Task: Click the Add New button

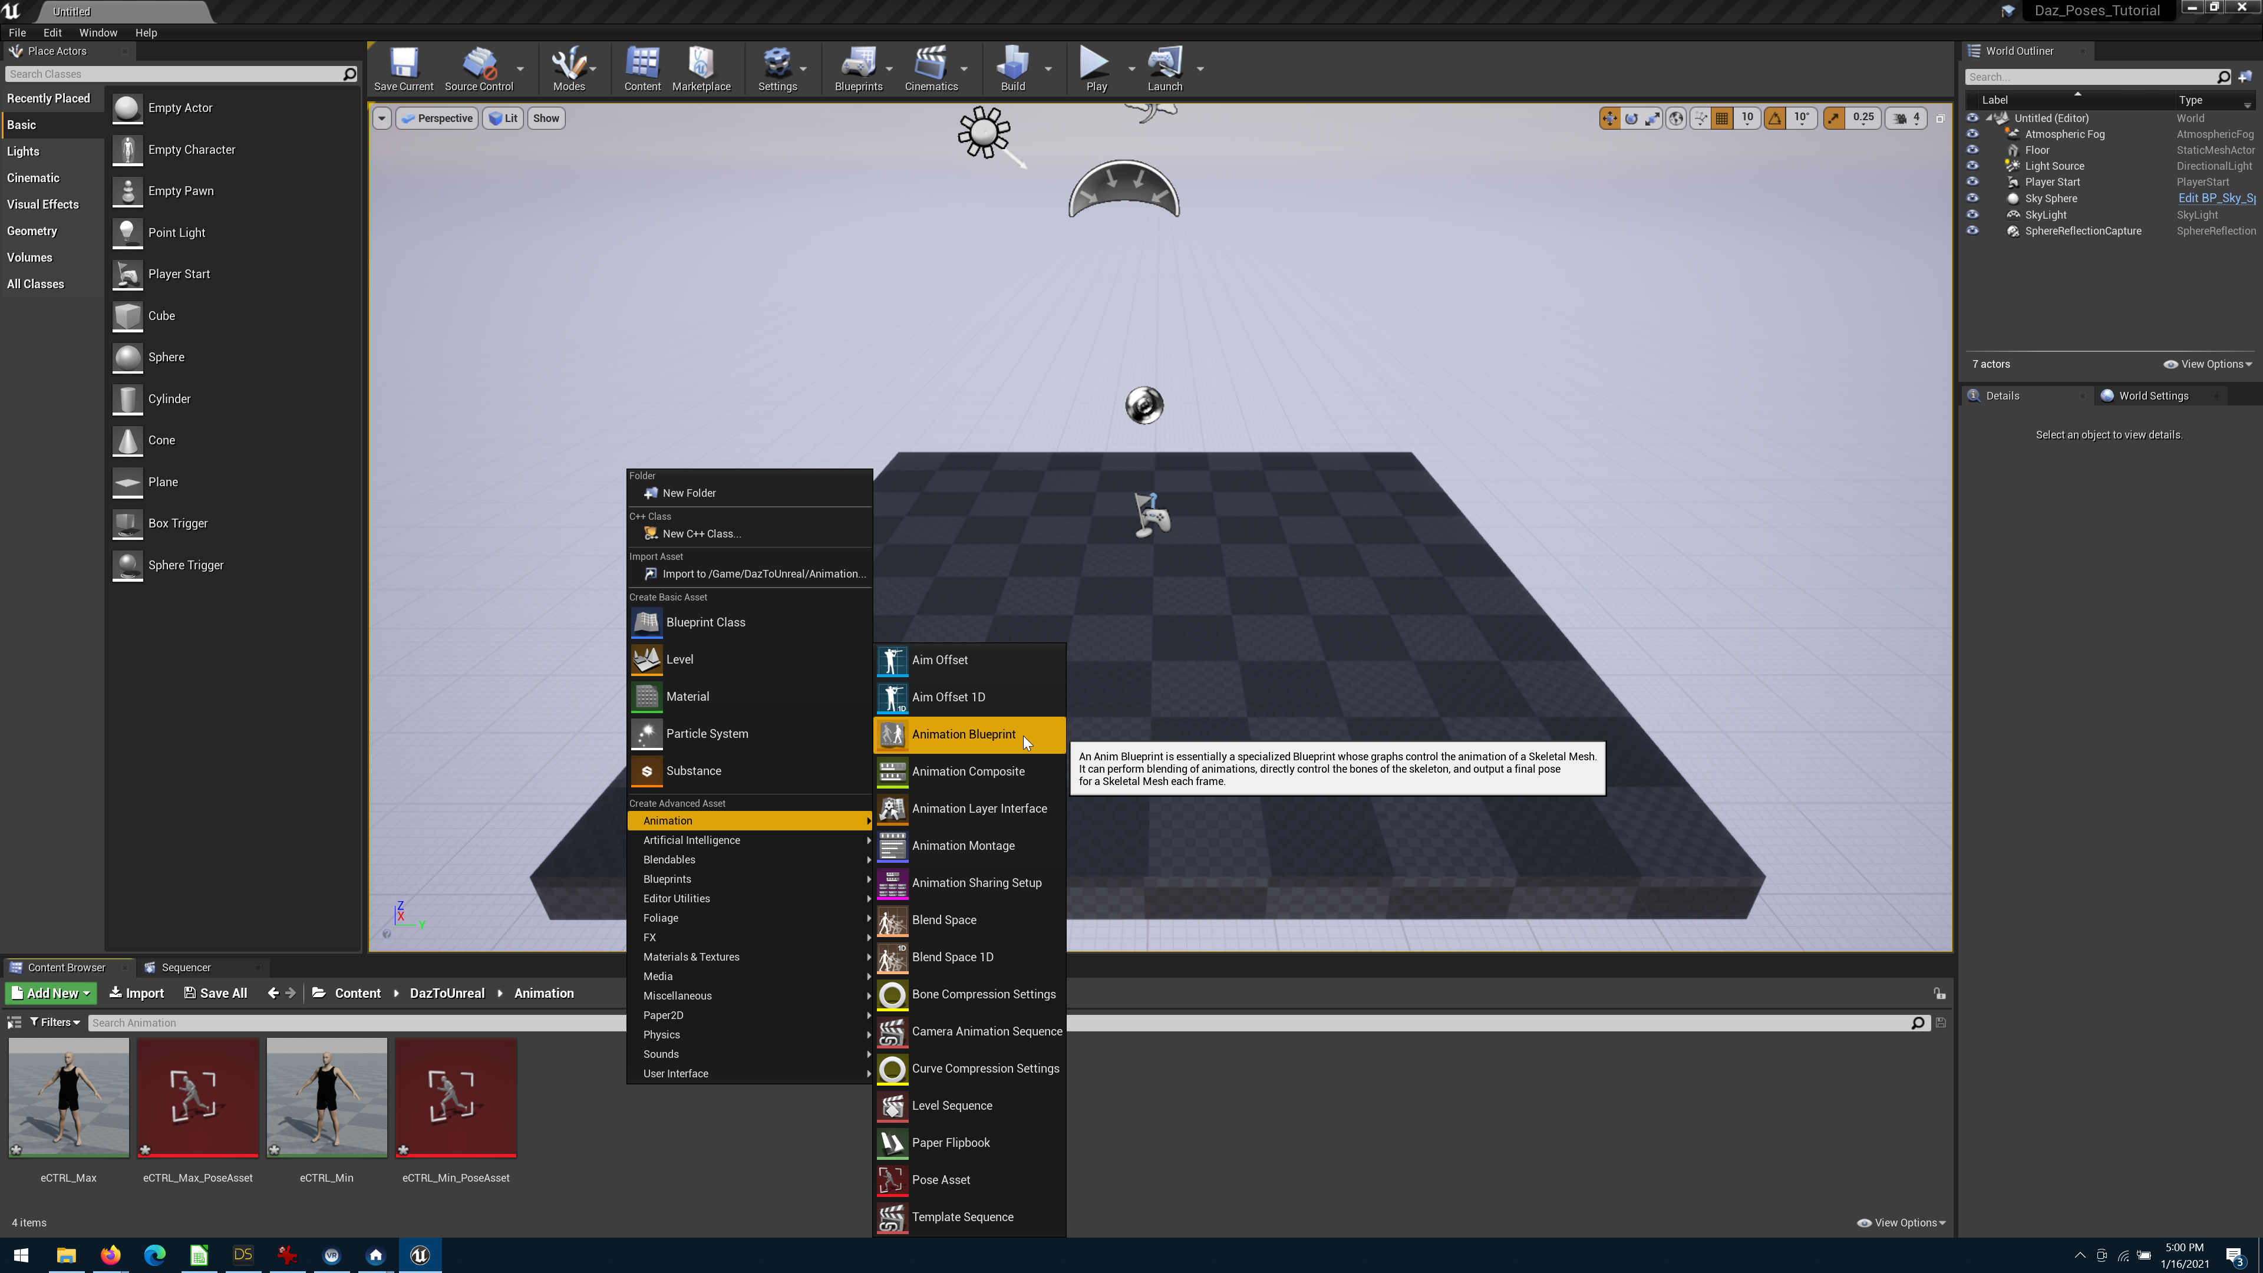Action: 51,992
